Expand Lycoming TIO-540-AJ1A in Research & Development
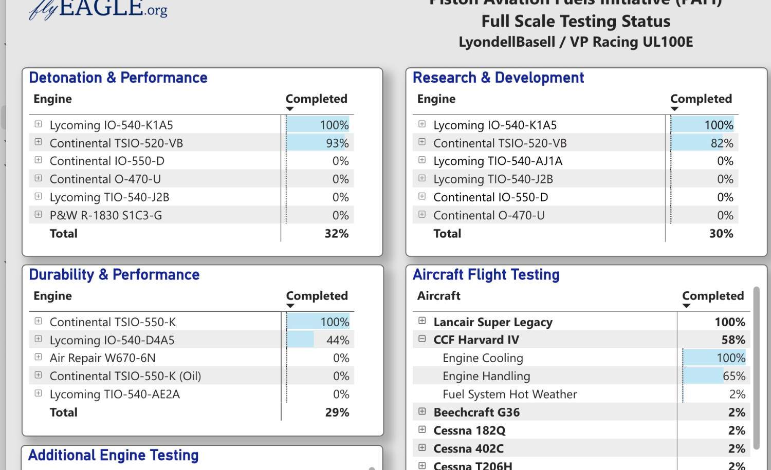This screenshot has width=771, height=470. coord(422,160)
